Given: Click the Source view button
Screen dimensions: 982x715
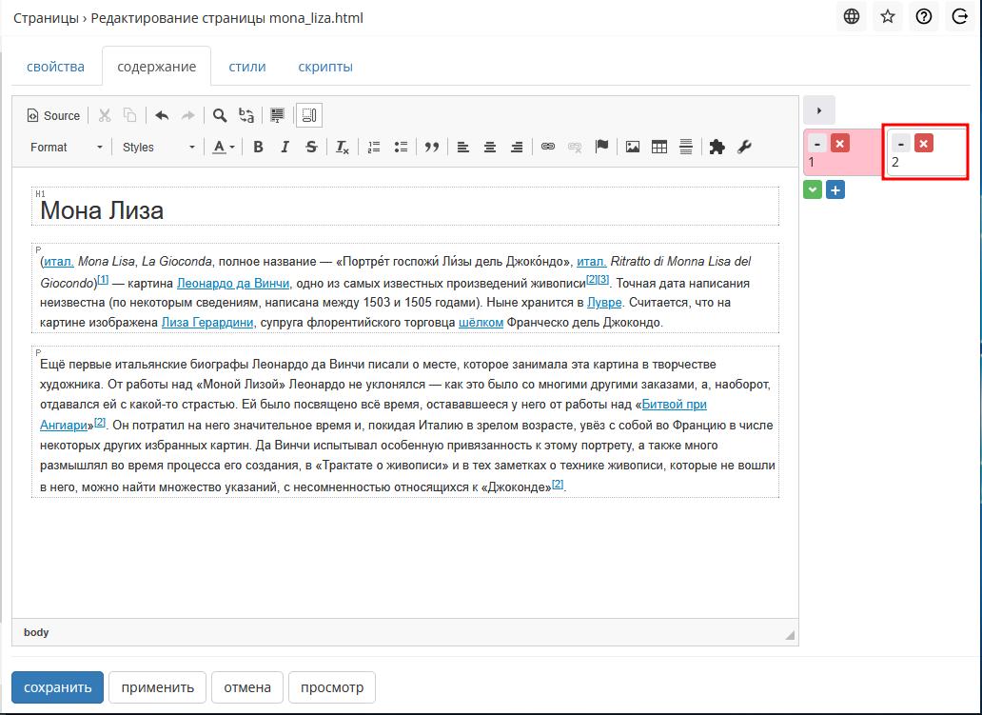Looking at the screenshot, I should tap(53, 115).
